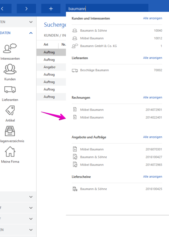Screen dimensions: 169x237
Task: Expand the bottom sidebar section ending in EN
Action: pos(31,230)
